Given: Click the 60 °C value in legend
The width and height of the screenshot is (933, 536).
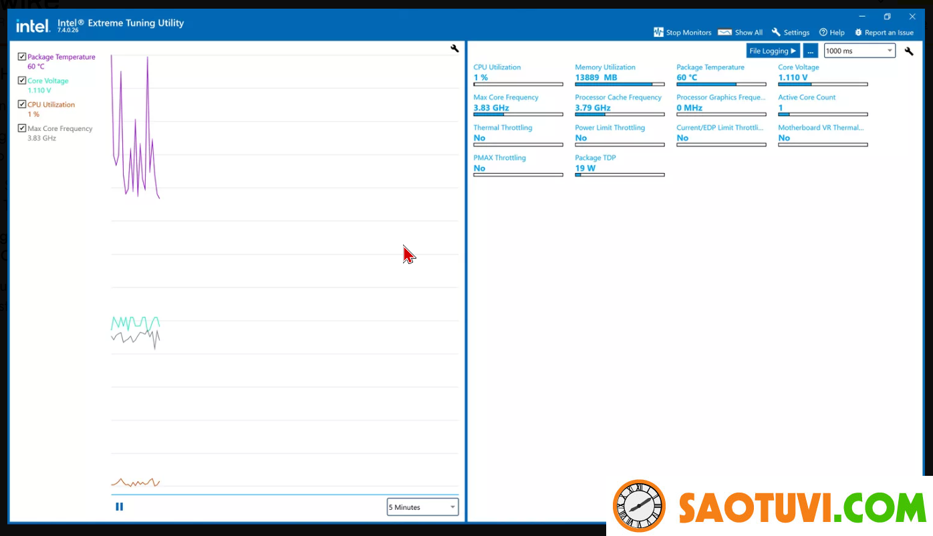Looking at the screenshot, I should click(36, 67).
